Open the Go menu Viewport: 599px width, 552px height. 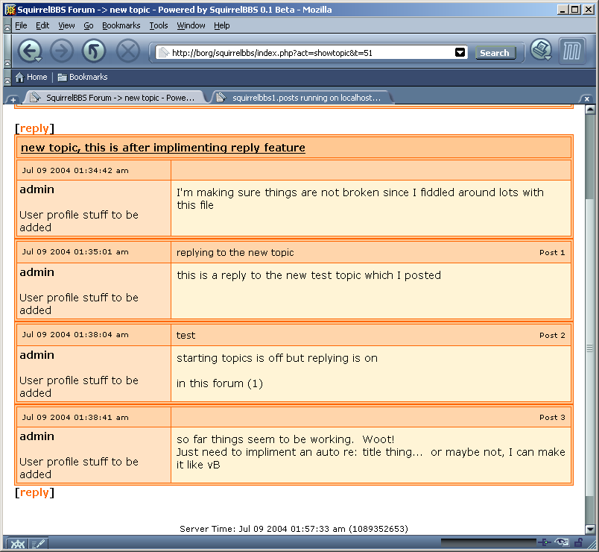88,25
